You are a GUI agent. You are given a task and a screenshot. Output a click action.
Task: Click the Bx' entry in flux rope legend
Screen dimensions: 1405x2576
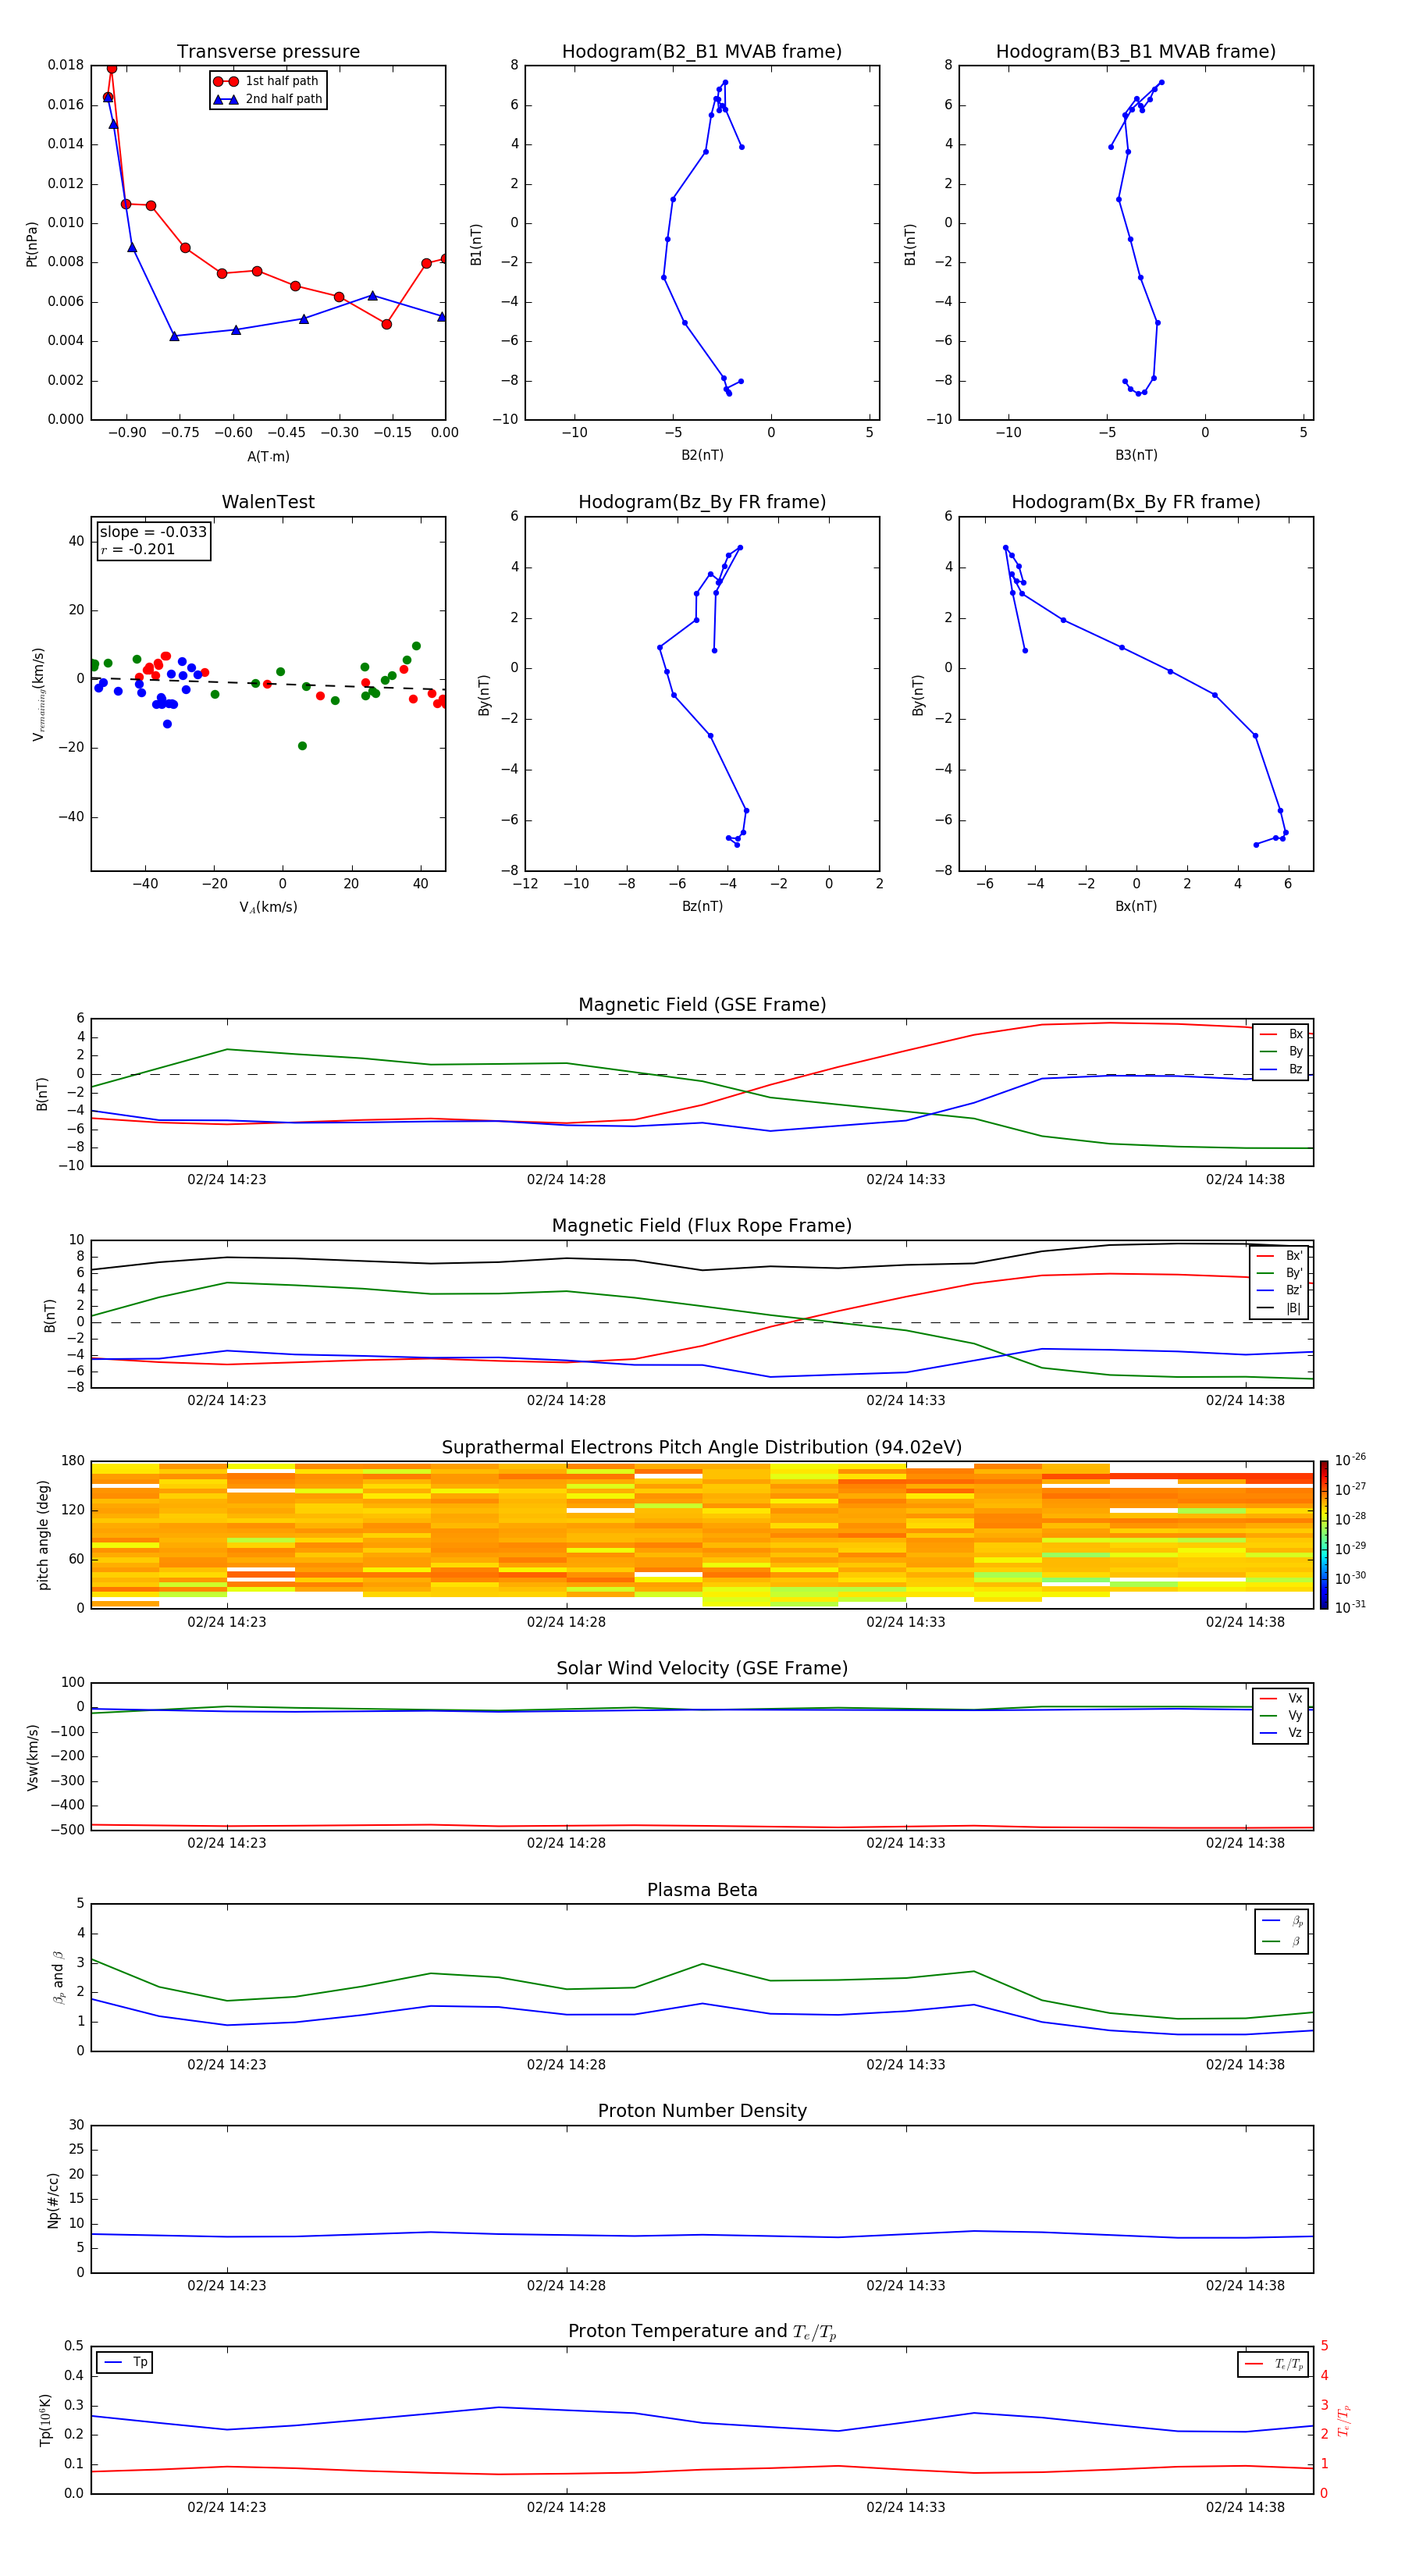pos(1280,1256)
